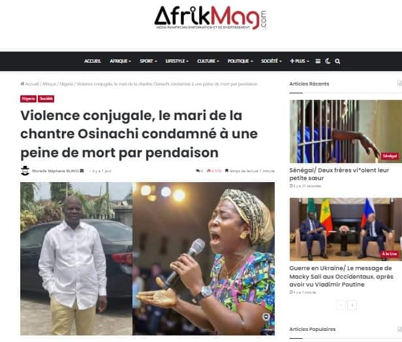Open Sénégal deux frères article link
Viewport: 402px width, 342px height.
[x=339, y=174]
